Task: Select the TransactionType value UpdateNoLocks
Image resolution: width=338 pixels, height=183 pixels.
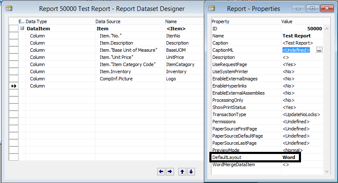Action: pos(301,114)
